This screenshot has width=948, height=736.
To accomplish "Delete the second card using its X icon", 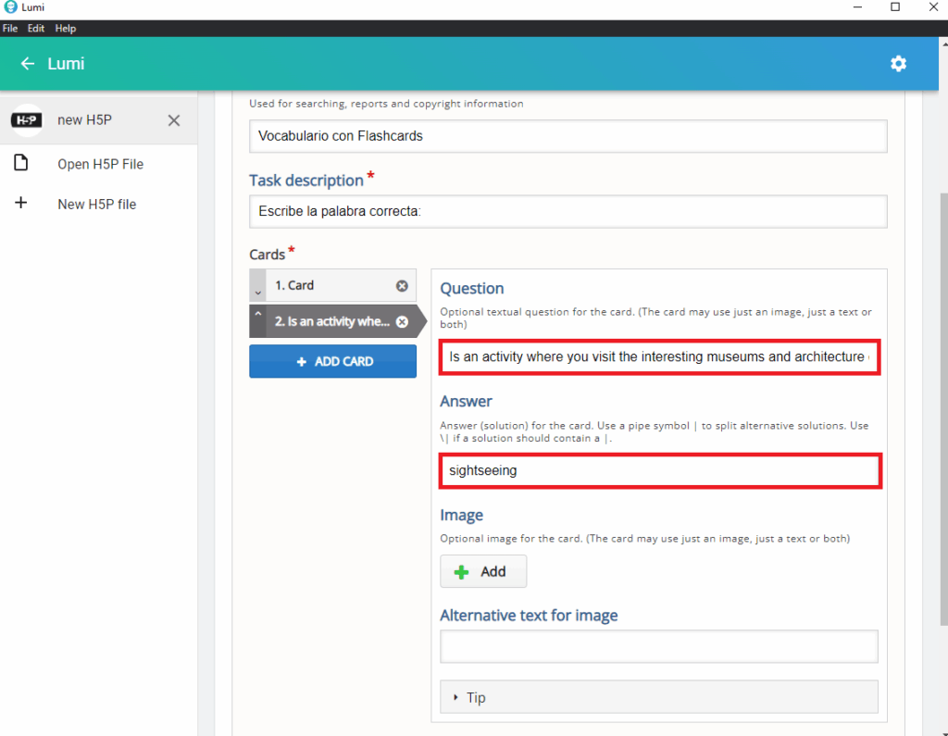I will (x=402, y=322).
